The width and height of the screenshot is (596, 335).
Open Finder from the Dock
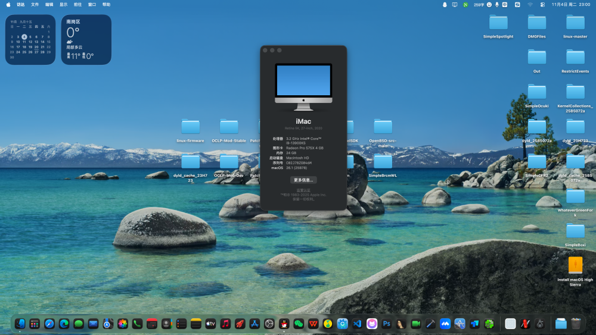point(20,324)
